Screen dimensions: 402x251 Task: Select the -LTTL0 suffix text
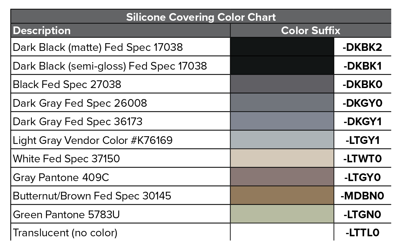click(362, 233)
